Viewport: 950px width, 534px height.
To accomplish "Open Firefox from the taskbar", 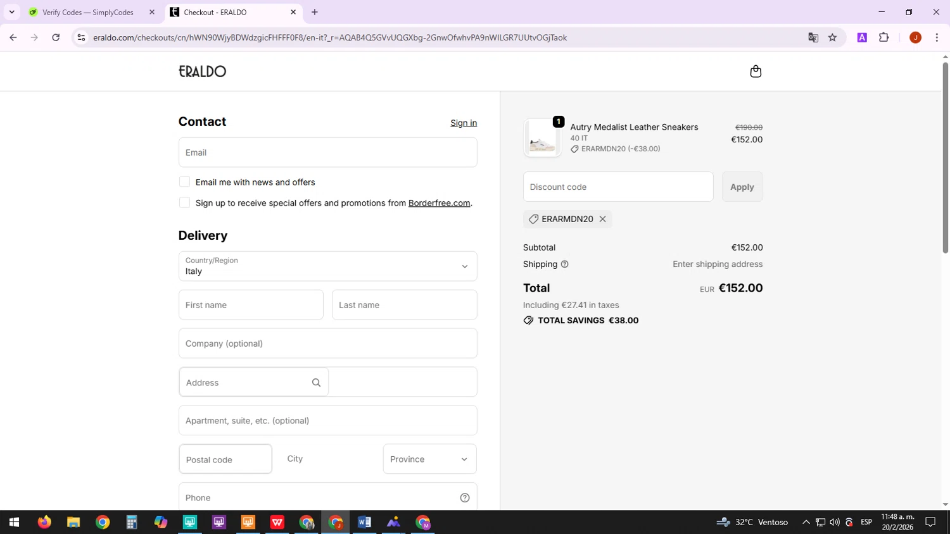I will coord(44,523).
